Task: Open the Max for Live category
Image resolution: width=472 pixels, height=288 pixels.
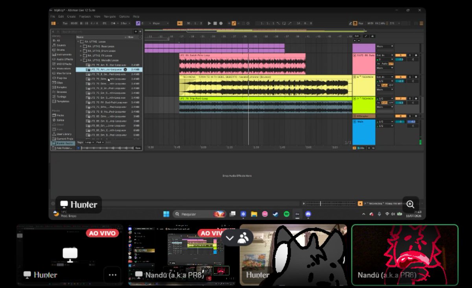Action: (63, 73)
